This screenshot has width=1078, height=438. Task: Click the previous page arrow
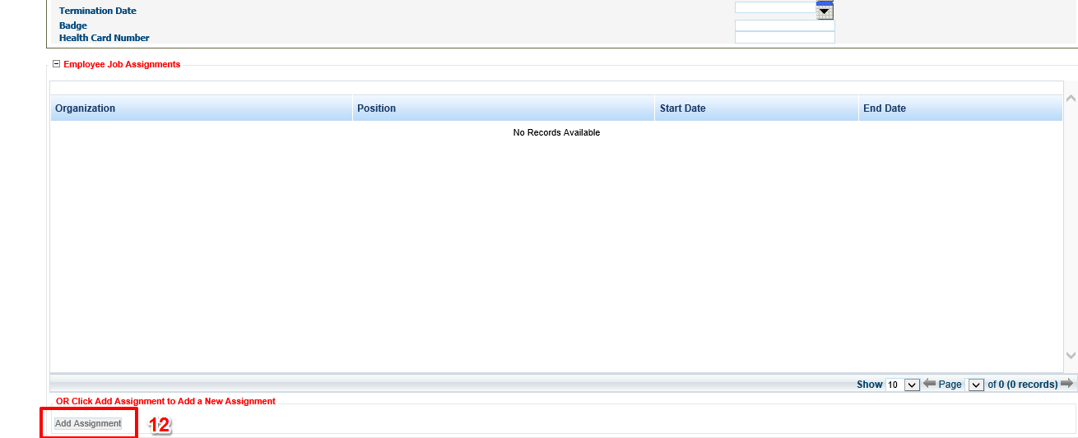(930, 384)
